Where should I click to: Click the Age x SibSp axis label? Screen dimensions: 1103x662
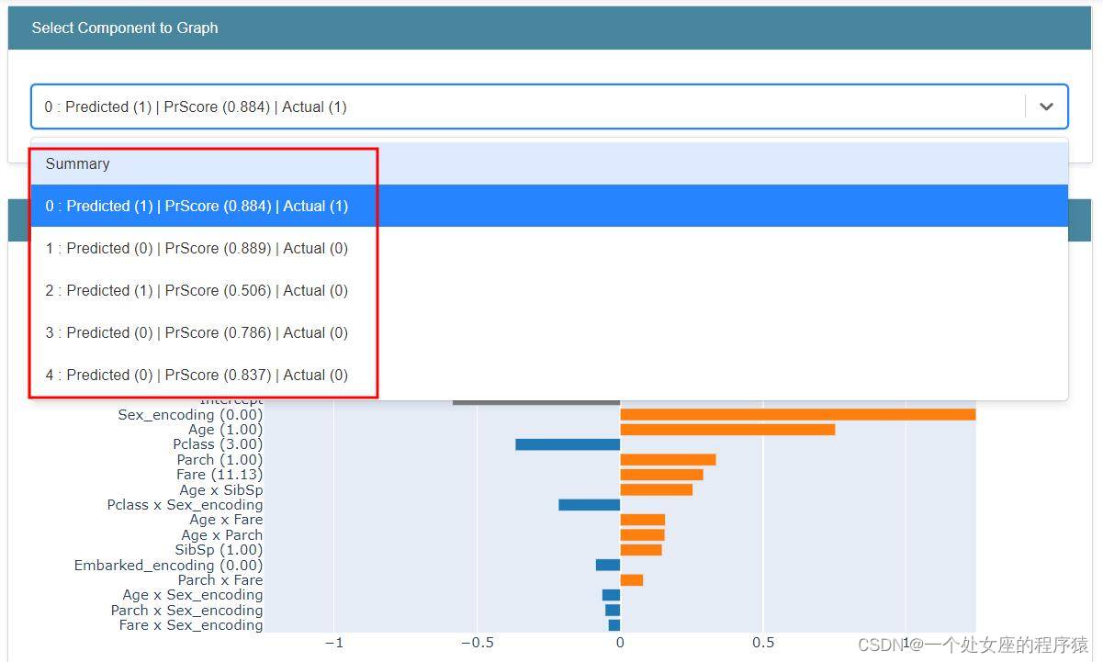[220, 490]
